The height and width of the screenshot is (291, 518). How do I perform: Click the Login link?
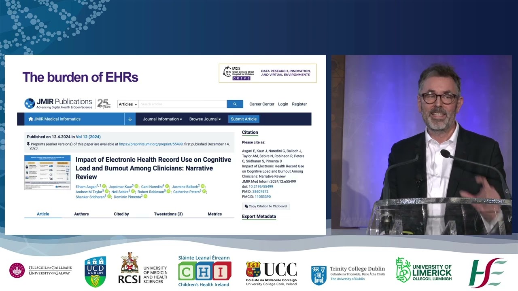point(283,104)
